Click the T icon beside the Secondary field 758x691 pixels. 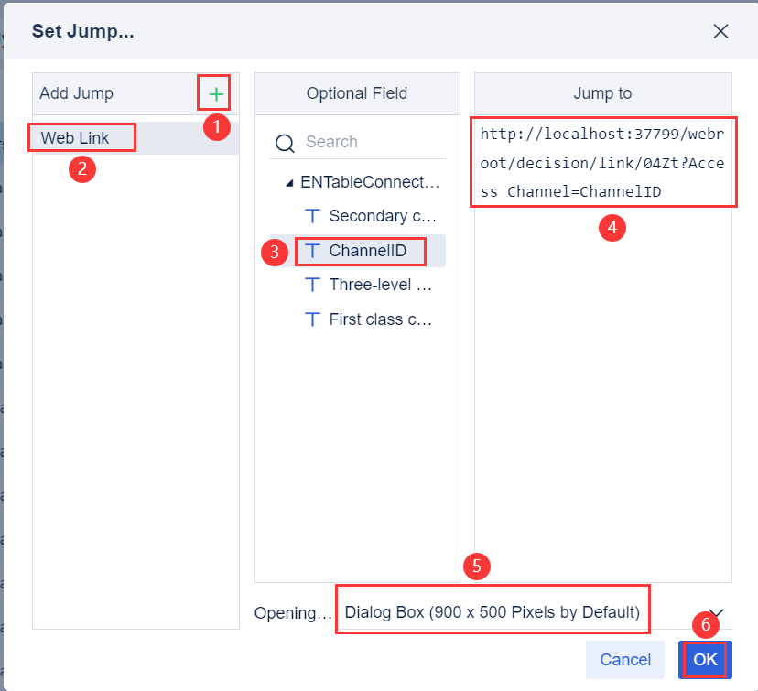click(x=312, y=216)
